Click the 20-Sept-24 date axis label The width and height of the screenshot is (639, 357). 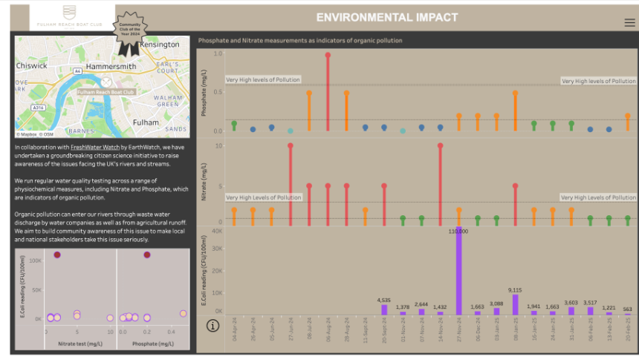point(384,330)
